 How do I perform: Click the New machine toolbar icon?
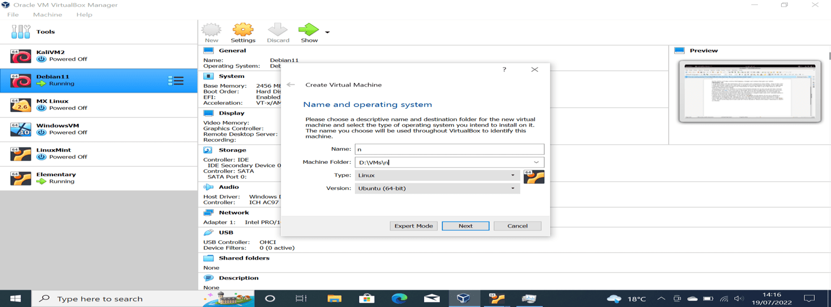(212, 32)
